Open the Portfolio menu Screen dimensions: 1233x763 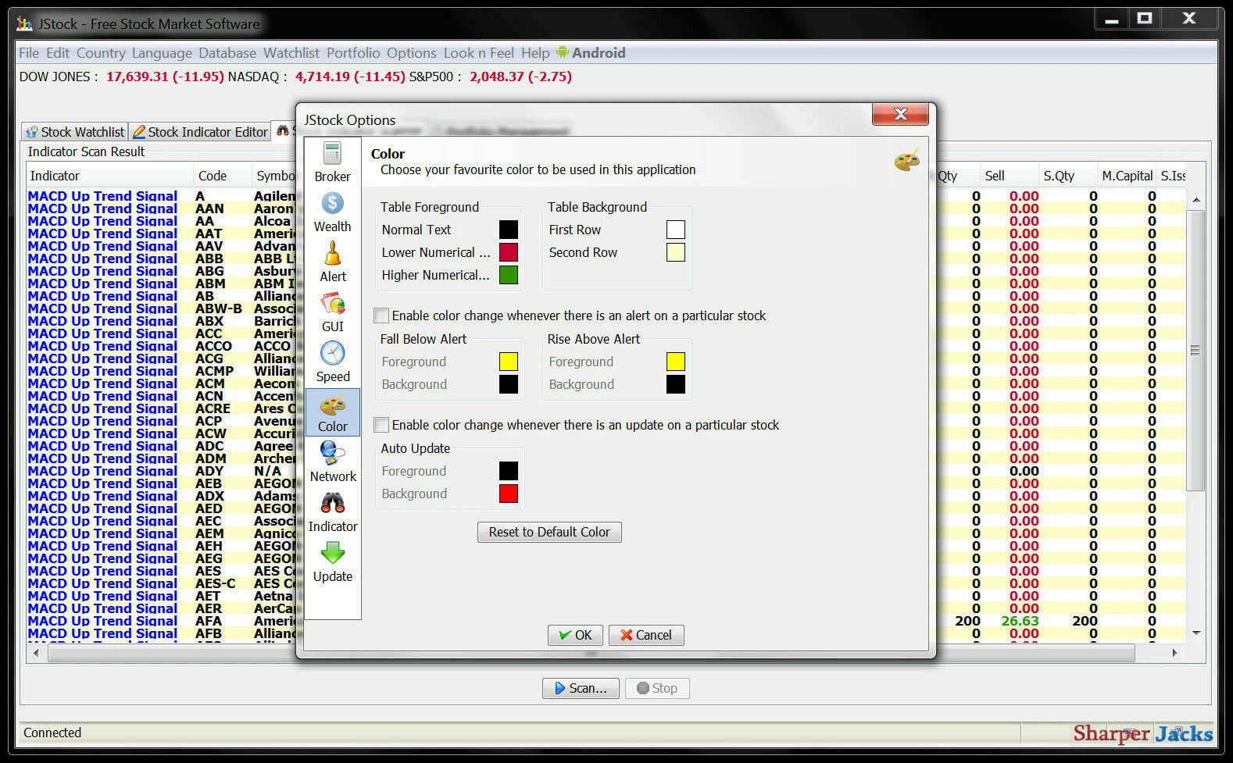pyautogui.click(x=353, y=53)
